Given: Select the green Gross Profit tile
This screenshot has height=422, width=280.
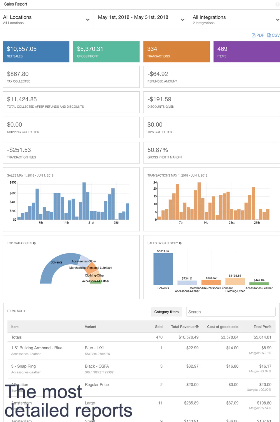Looking at the screenshot, I should pos(106,52).
